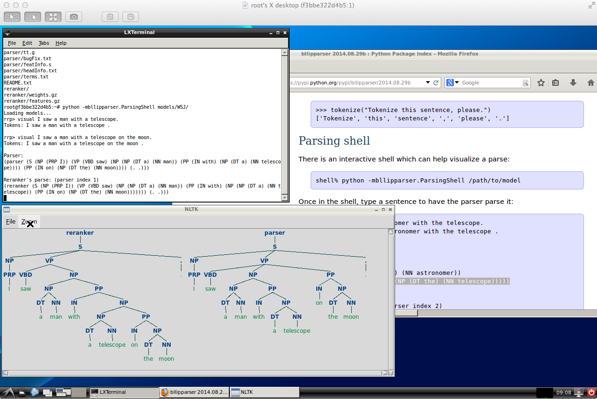This screenshot has width=597, height=399.
Task: Click the VP node in parser tree
Action: pyautogui.click(x=264, y=260)
